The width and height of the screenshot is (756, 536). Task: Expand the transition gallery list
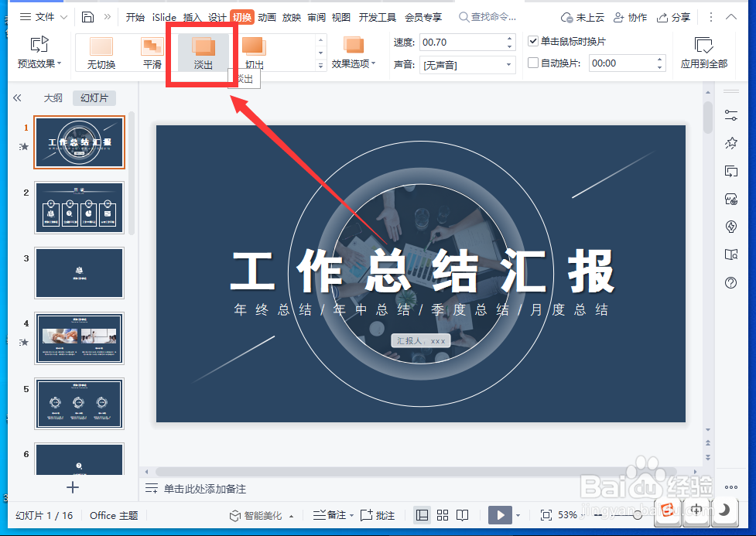(320, 66)
